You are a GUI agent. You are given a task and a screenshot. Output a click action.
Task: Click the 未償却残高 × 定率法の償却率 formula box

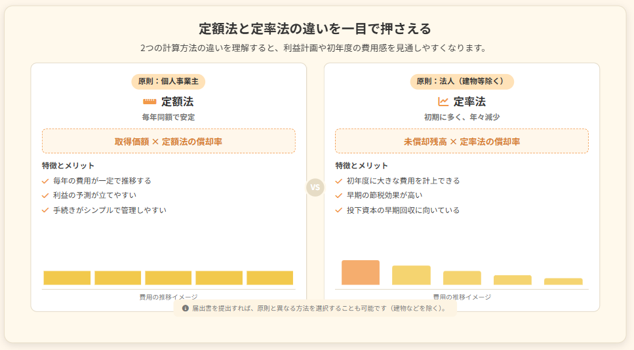(x=462, y=141)
